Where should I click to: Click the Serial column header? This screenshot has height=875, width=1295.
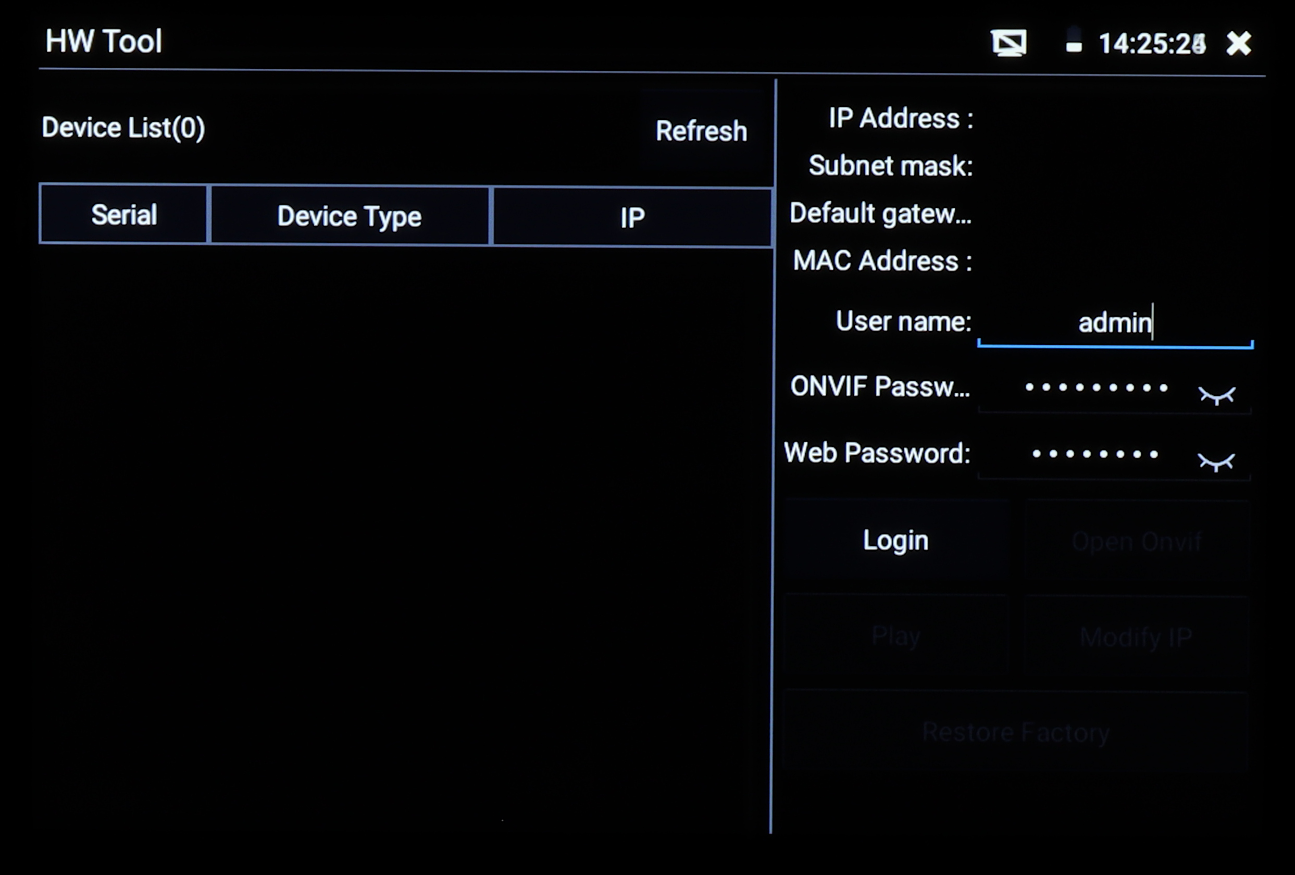click(123, 215)
